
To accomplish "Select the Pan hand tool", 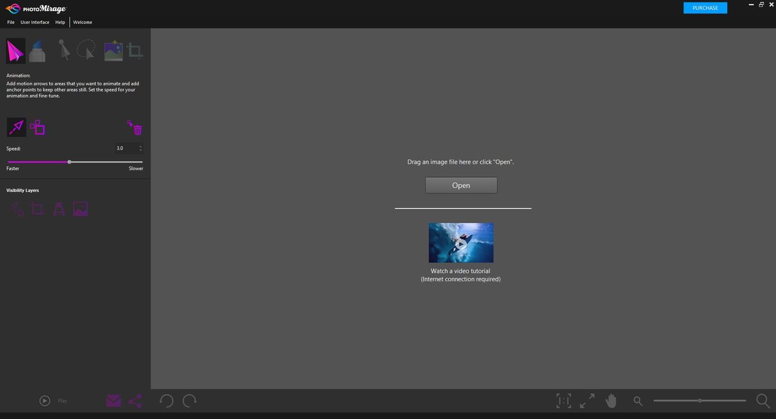I will point(610,400).
